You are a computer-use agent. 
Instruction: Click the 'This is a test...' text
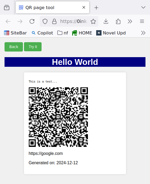tap(43, 81)
